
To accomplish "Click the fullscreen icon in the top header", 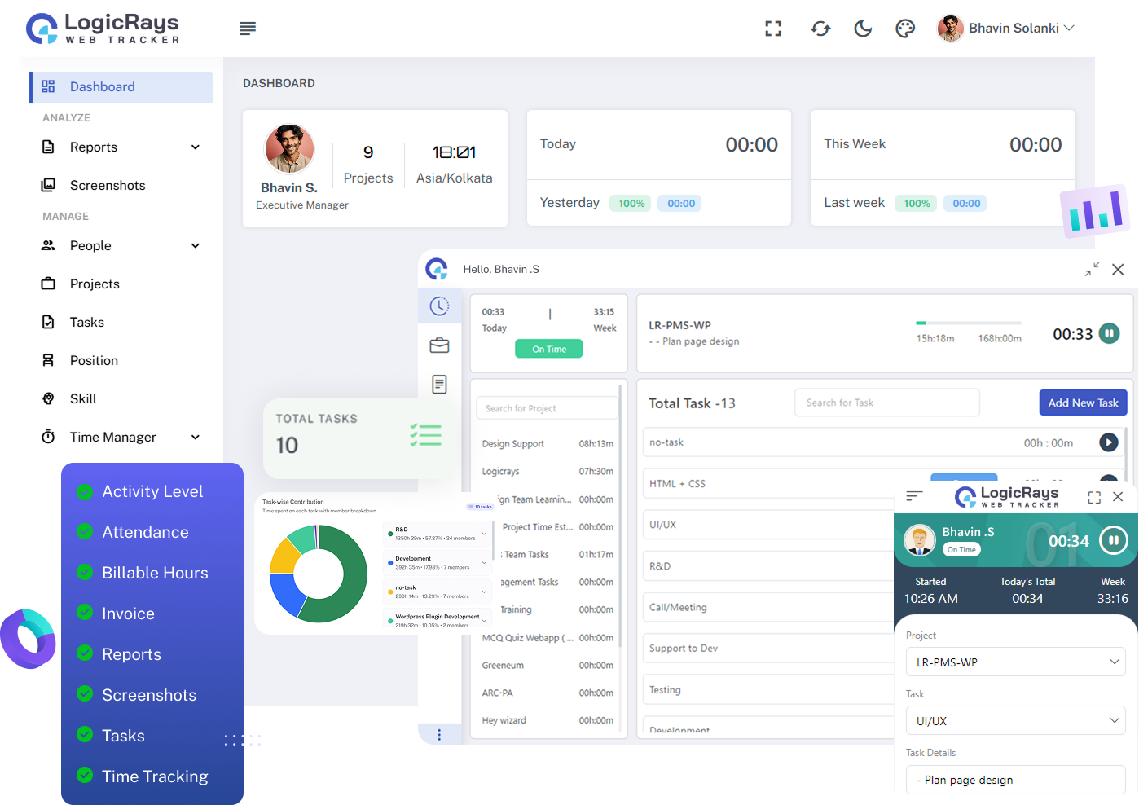I will tap(773, 29).
